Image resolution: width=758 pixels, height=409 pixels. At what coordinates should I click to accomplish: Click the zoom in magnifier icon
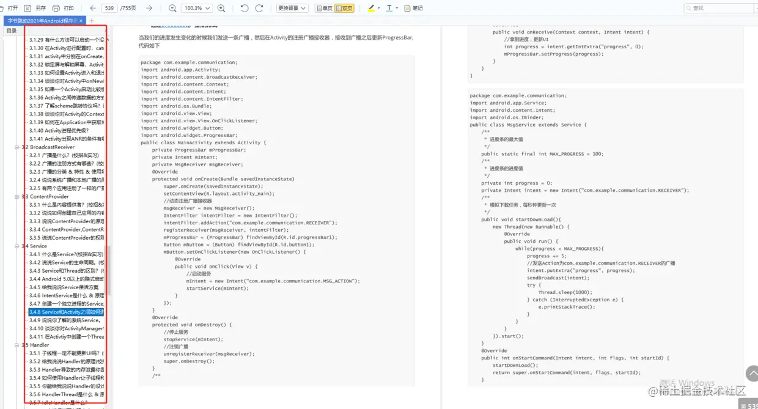coord(221,8)
